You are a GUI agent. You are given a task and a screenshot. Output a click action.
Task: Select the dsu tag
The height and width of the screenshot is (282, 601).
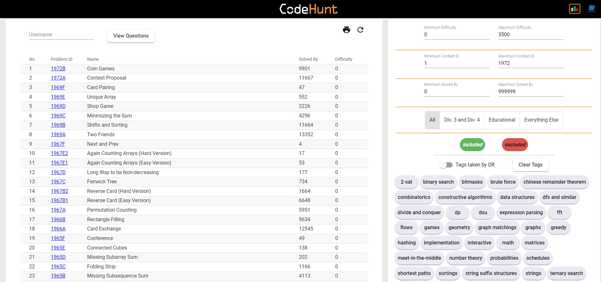click(483, 213)
